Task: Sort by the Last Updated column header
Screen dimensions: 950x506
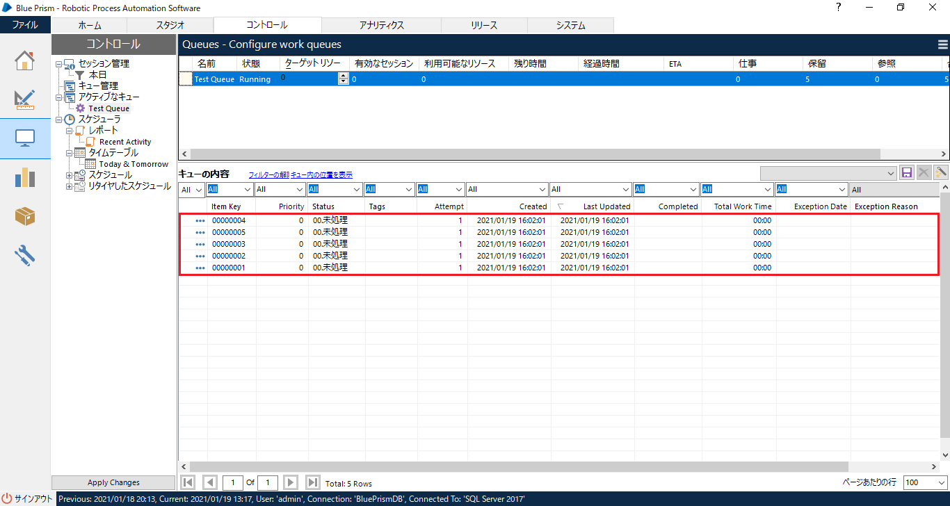Action: pyautogui.click(x=593, y=206)
